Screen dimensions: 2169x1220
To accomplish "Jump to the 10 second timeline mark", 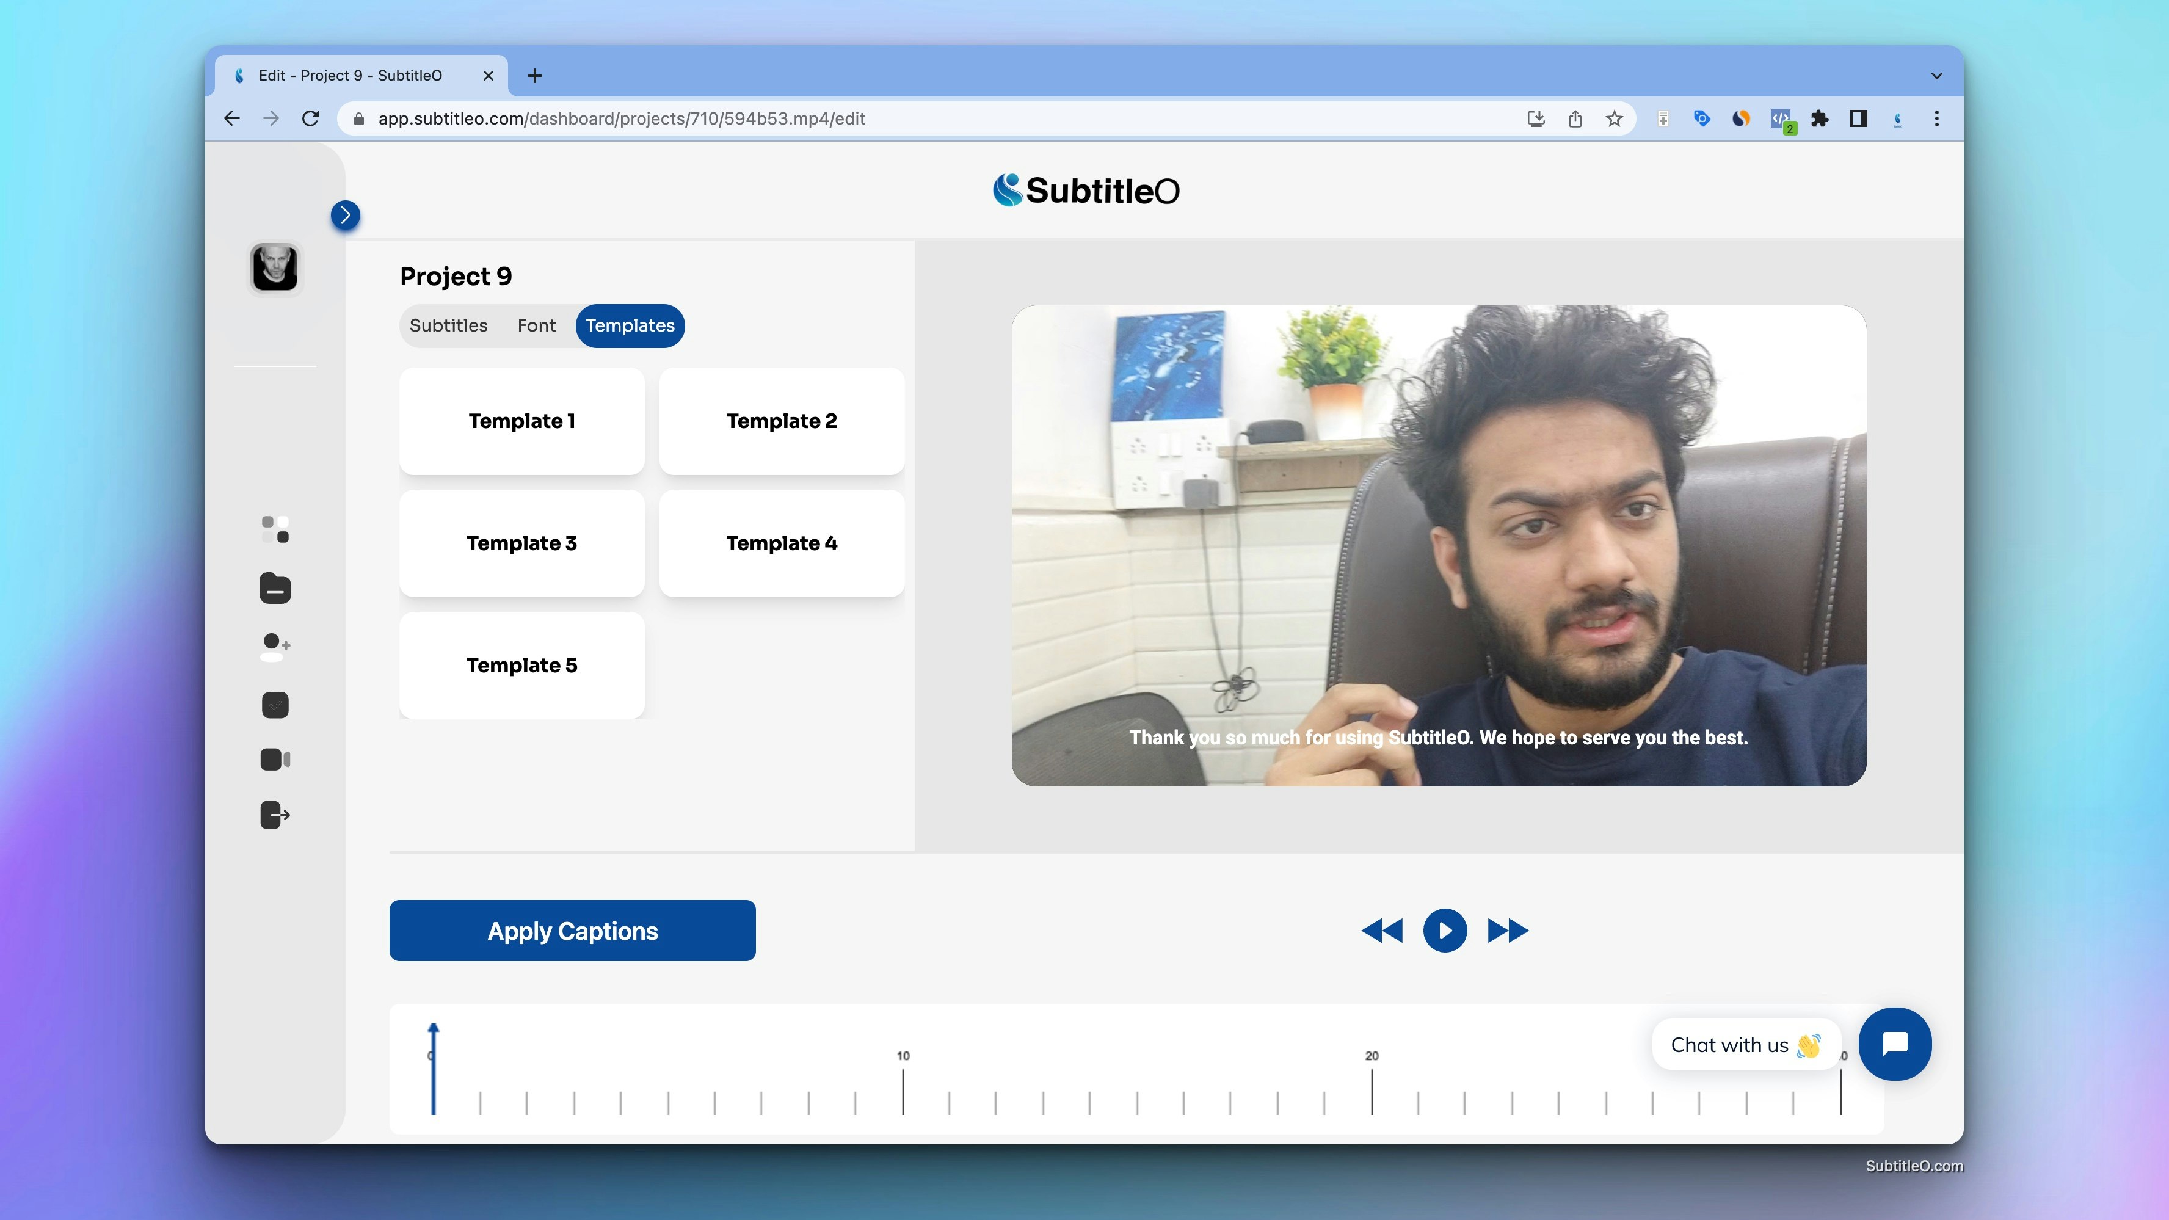I will point(903,1084).
